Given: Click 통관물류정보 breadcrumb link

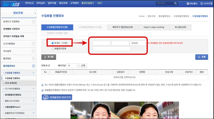Looking at the screenshot, I should point(164,16).
